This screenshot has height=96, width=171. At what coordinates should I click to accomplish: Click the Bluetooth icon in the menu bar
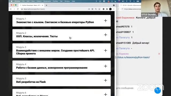pyautogui.click(x=127, y=1)
